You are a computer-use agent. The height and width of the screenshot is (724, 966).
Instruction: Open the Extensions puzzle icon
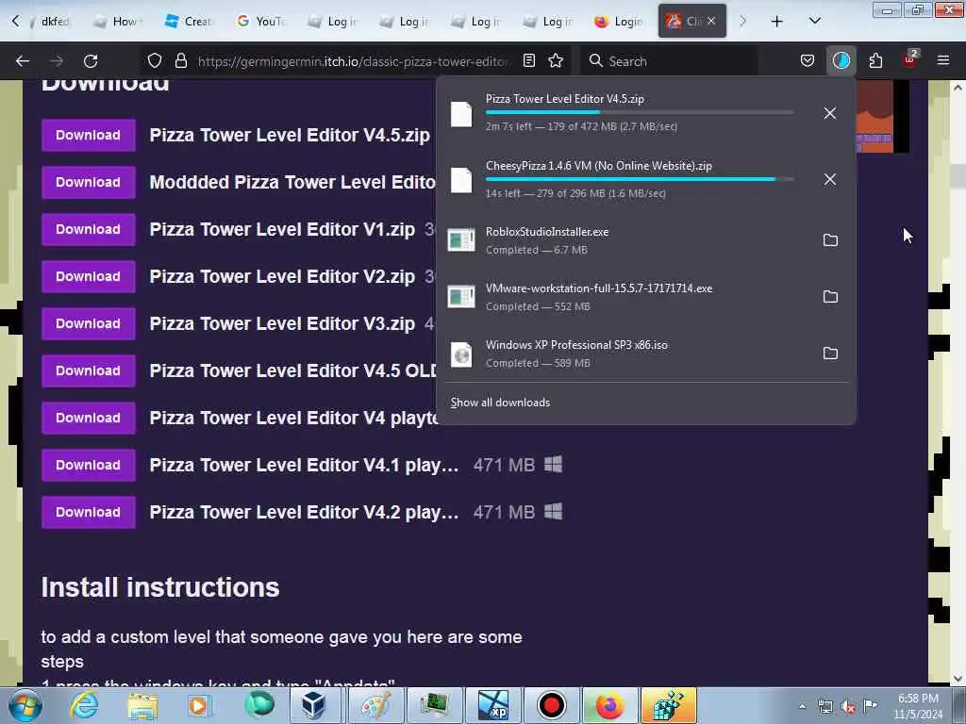click(875, 60)
